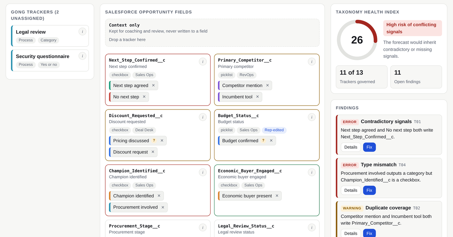Viewport: 453px width, 237px height.
Task: Fix the Type mismatch finding
Action: point(369,190)
